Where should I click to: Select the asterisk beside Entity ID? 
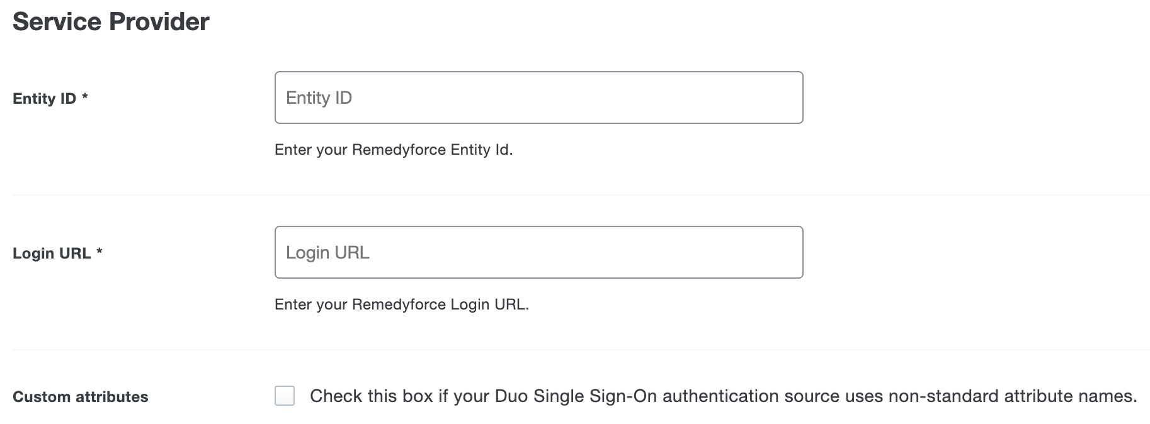pos(85,96)
